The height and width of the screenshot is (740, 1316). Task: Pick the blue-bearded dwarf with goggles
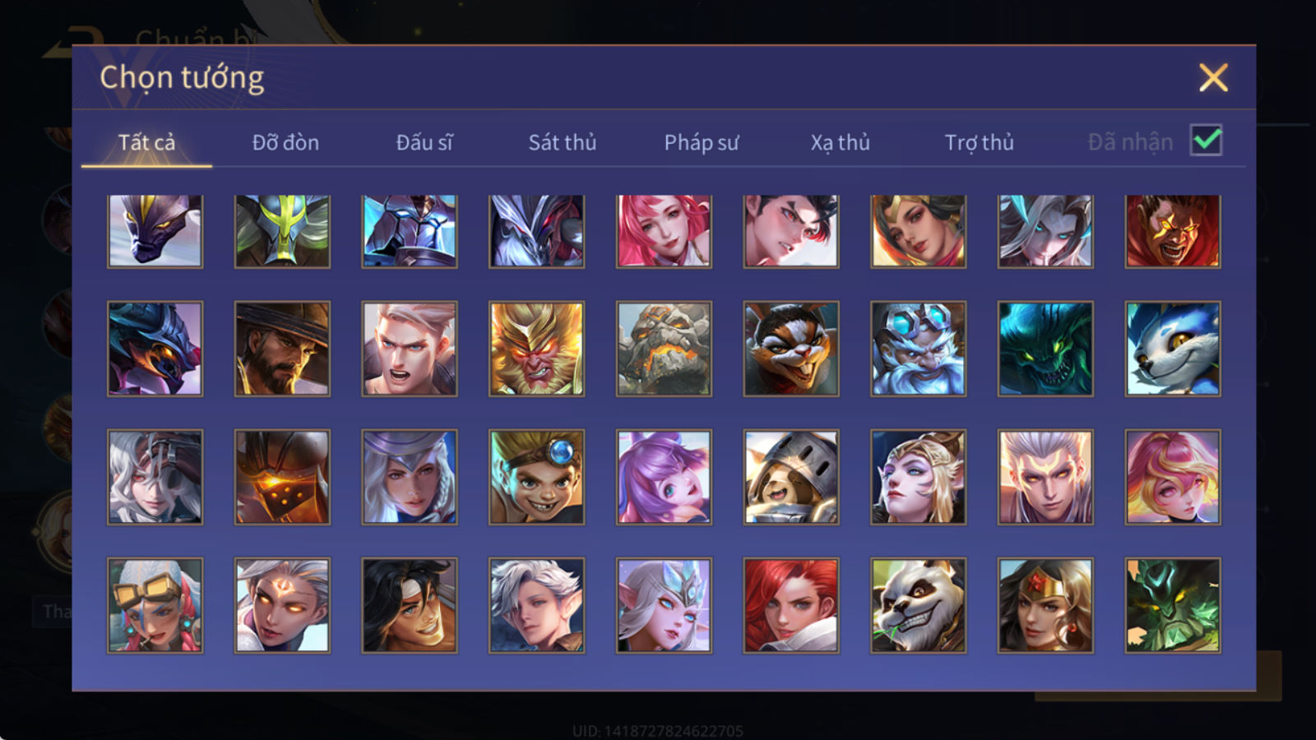pyautogui.click(x=918, y=349)
